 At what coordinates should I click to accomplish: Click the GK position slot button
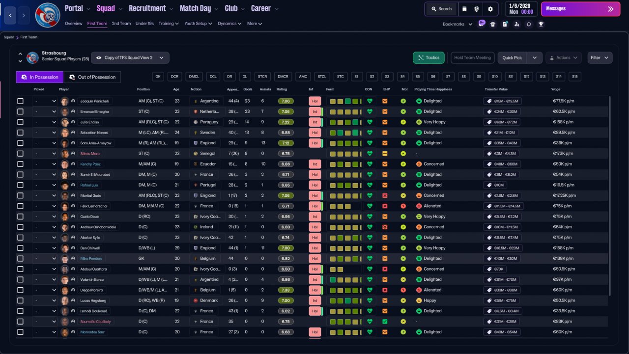point(158,77)
